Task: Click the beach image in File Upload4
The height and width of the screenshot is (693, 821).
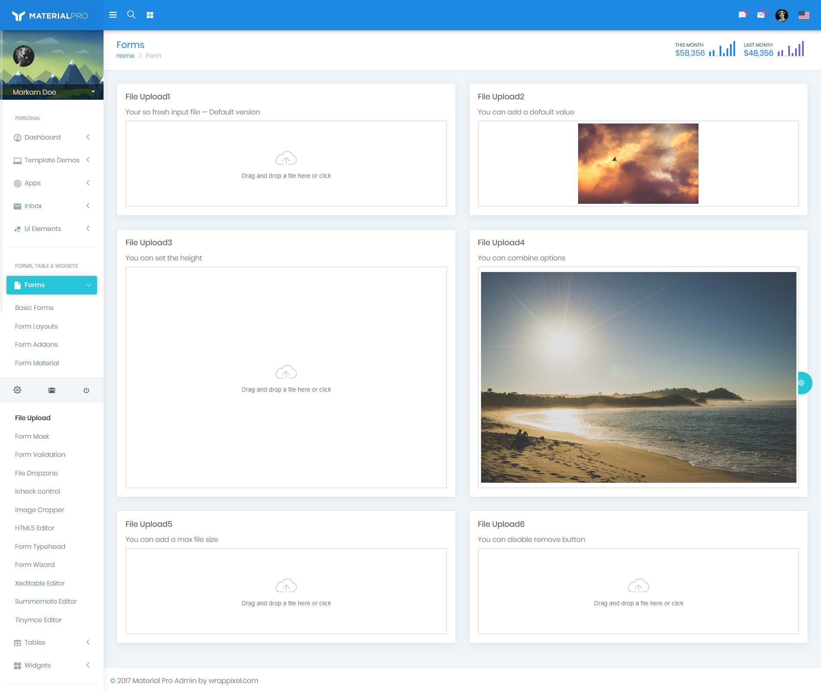Action: (x=638, y=377)
